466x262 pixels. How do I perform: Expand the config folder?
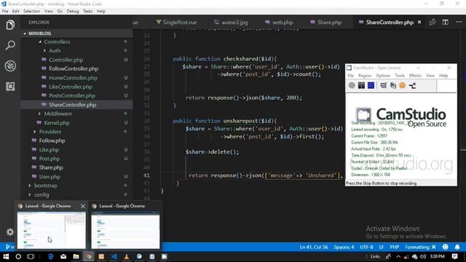[30, 195]
